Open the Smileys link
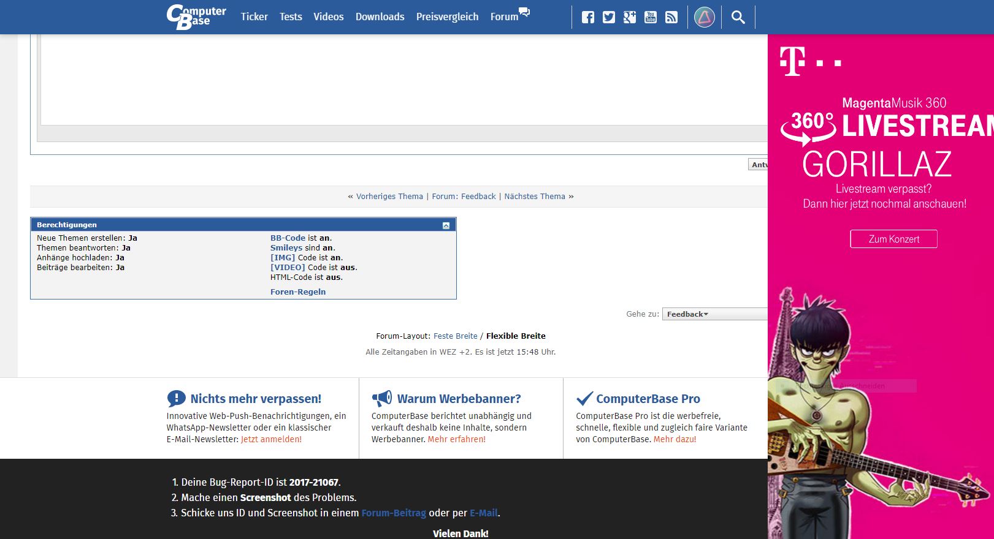Viewport: 994px width, 539px height. click(286, 248)
